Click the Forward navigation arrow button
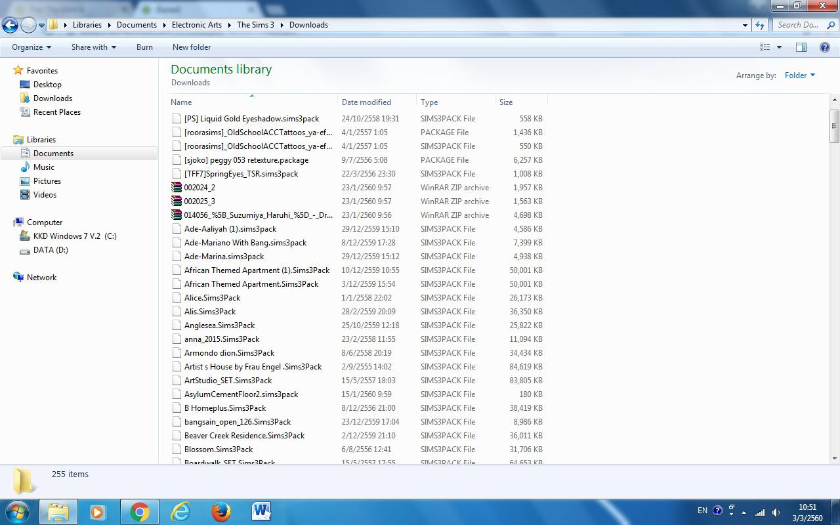This screenshot has height=525, width=840. pos(28,26)
